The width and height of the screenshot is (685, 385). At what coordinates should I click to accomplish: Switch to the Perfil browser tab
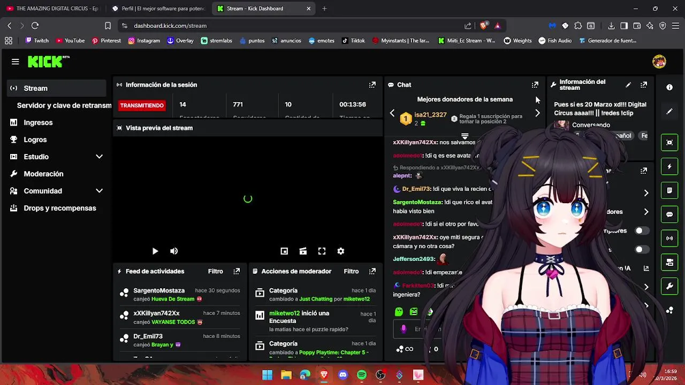click(158, 9)
